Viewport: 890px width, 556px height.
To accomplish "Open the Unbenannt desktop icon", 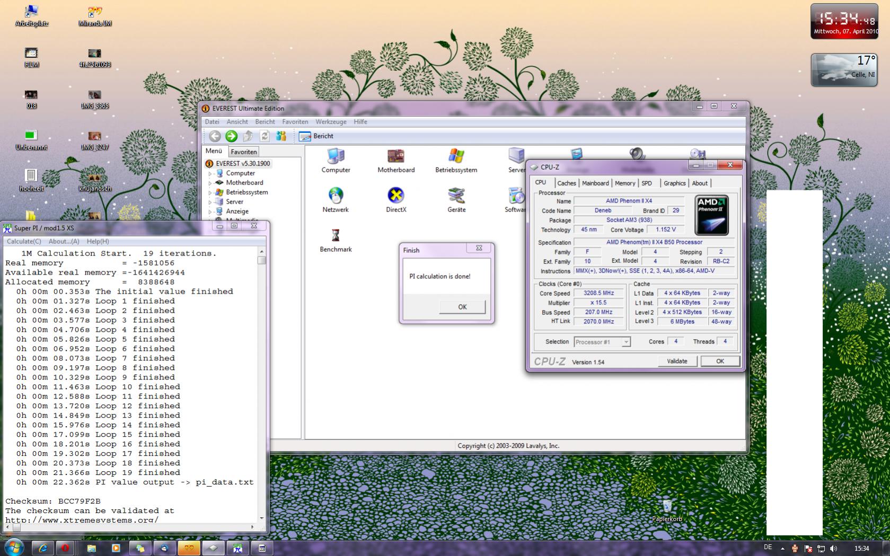I will (31, 140).
